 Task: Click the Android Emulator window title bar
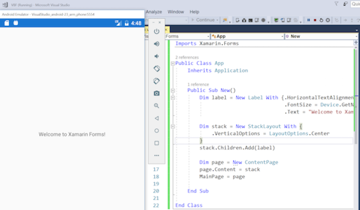[72, 14]
